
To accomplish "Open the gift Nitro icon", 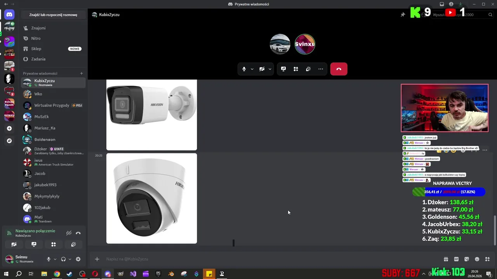I will click(x=446, y=259).
